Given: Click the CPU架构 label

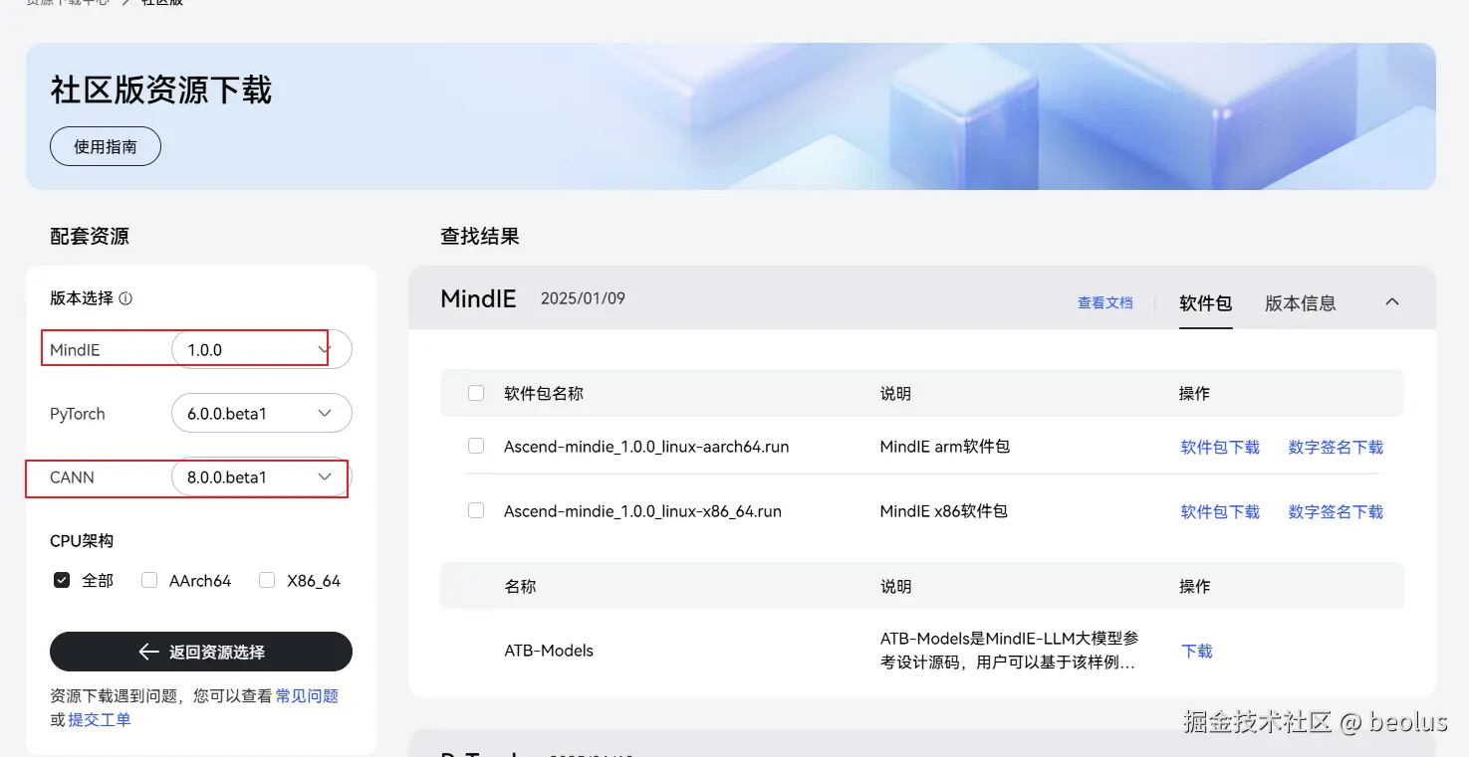Looking at the screenshot, I should pyautogui.click(x=82, y=541).
